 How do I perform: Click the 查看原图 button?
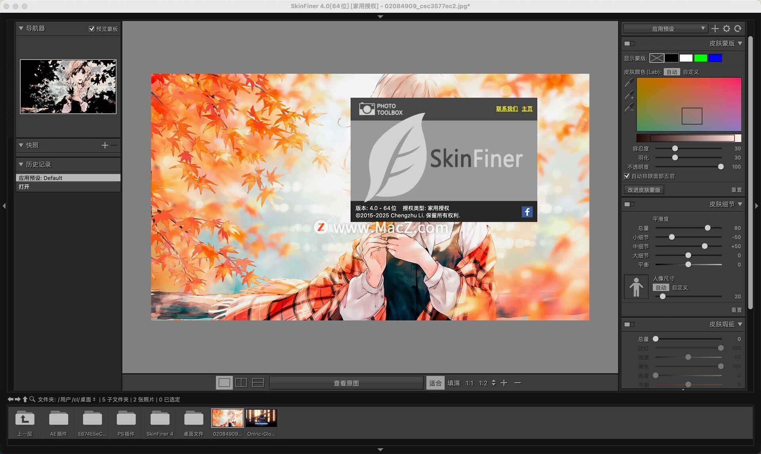(x=346, y=383)
